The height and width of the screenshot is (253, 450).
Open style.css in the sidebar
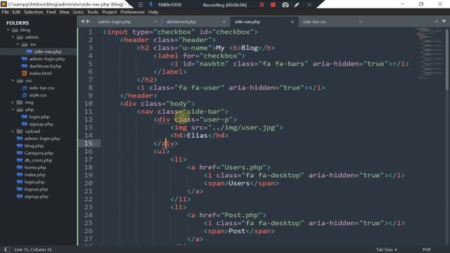pos(37,95)
